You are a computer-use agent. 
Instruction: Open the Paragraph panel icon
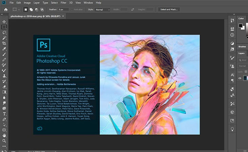tap(232, 81)
